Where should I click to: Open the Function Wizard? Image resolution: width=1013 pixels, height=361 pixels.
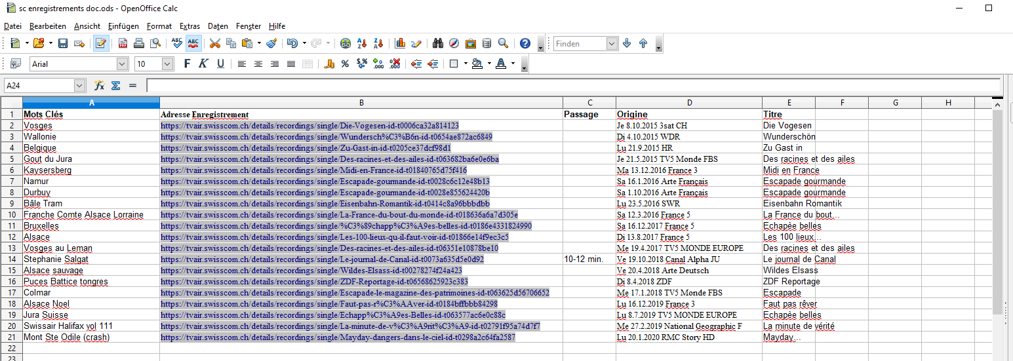click(x=100, y=86)
